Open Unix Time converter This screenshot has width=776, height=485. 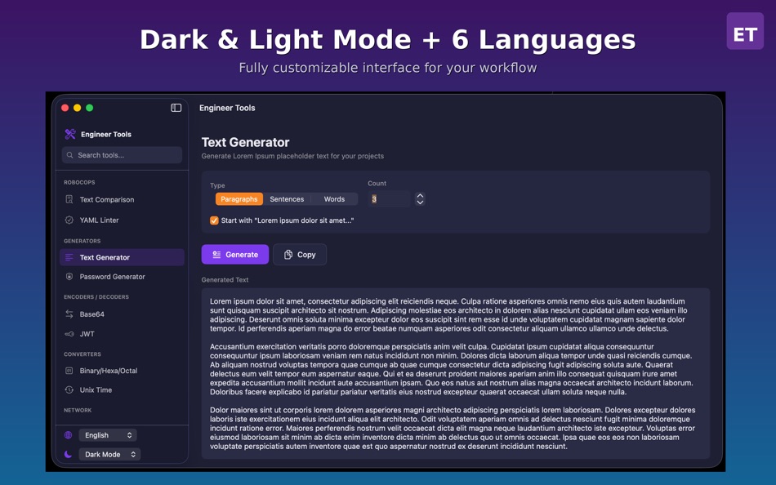pyautogui.click(x=122, y=390)
